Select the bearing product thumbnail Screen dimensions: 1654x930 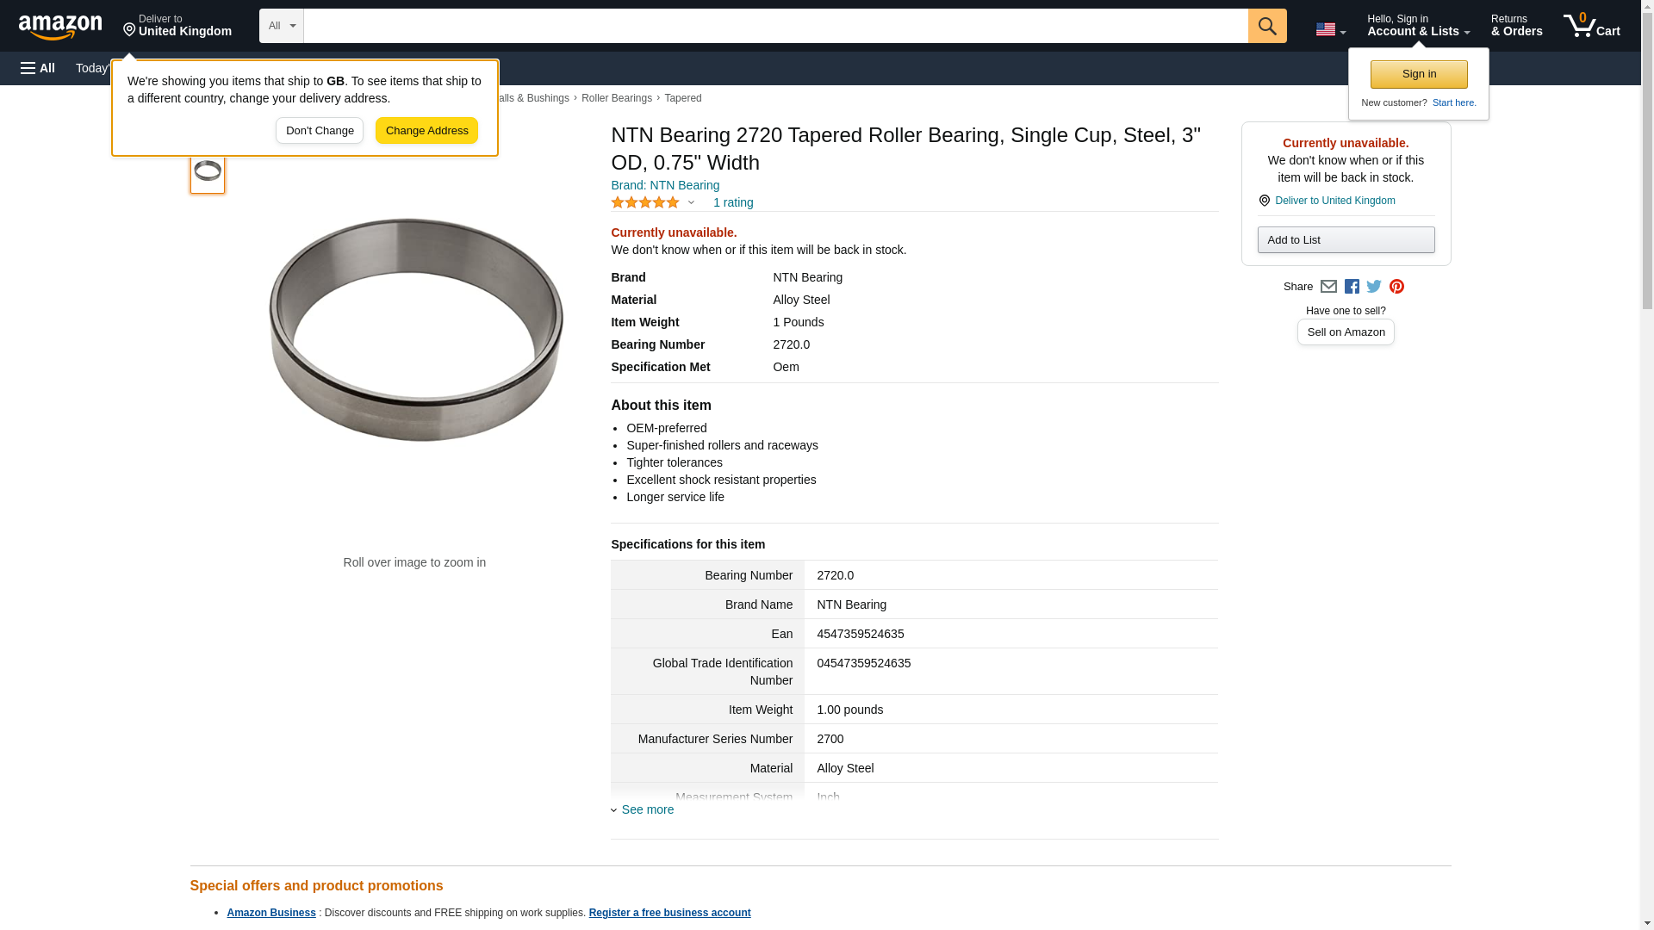point(208,171)
